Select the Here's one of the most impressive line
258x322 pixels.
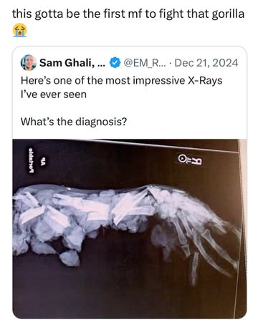point(121,81)
